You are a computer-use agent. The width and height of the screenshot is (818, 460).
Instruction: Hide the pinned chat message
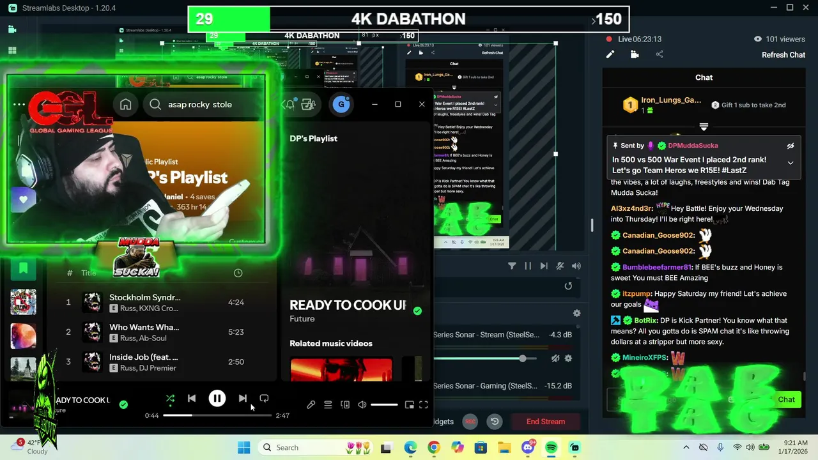[x=791, y=146]
